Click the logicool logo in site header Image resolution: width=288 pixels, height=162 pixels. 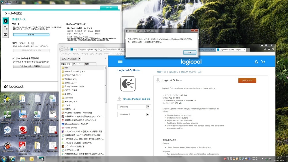(191, 62)
